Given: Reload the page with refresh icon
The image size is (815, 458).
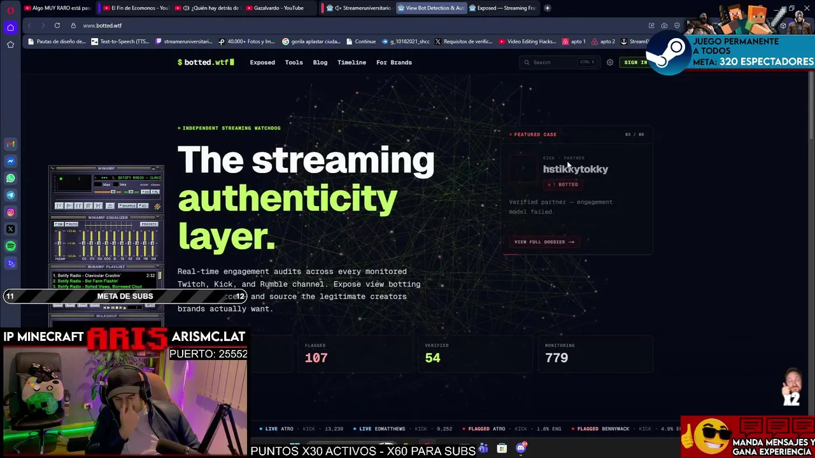Looking at the screenshot, I should coord(57,25).
